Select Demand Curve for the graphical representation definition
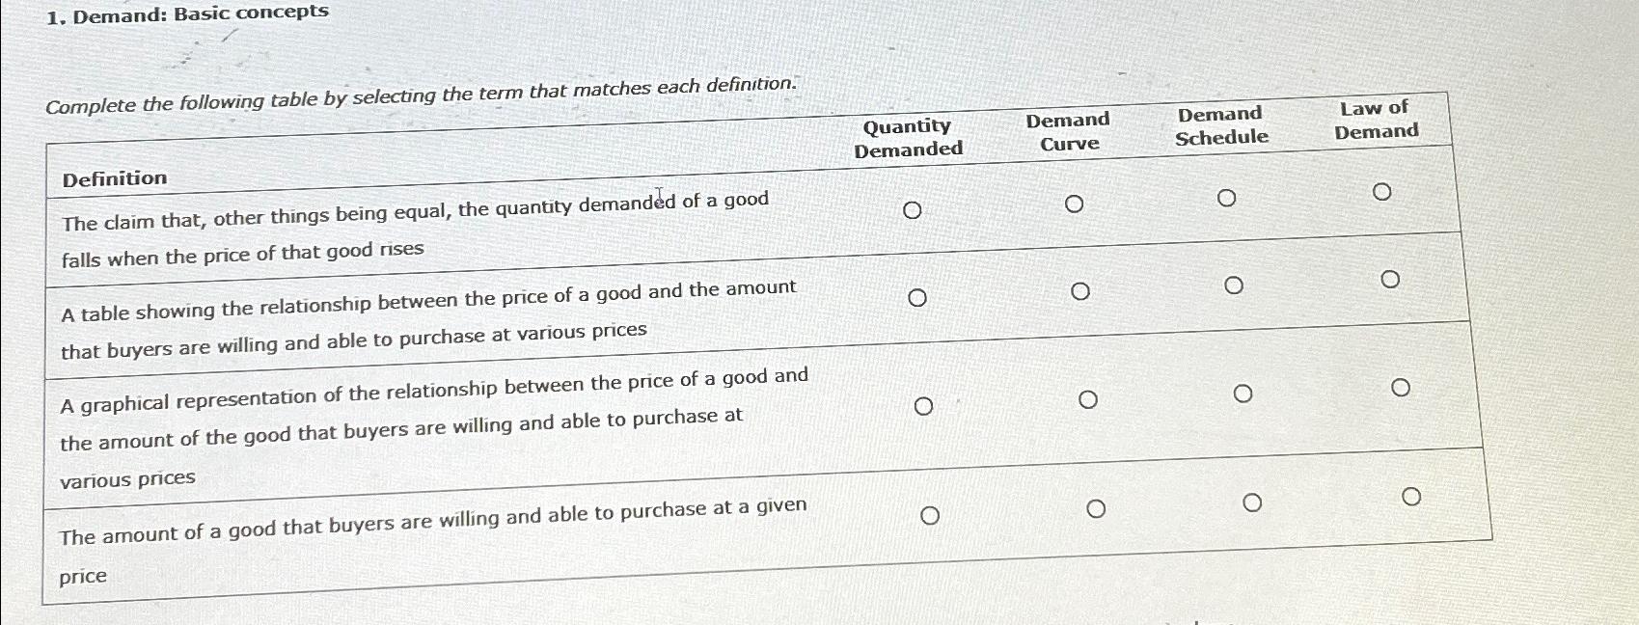 coord(1089,397)
